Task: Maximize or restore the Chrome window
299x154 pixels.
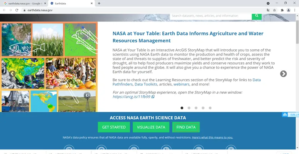Action: coord(285,3)
